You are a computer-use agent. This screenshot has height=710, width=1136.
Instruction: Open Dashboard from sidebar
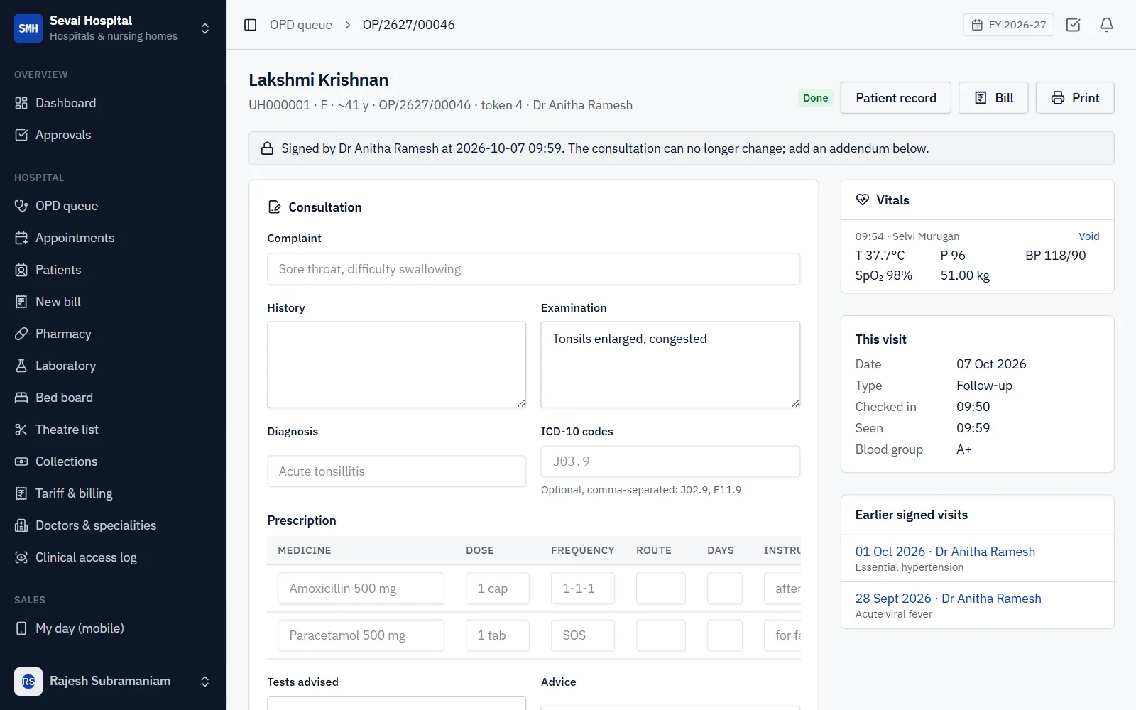(113, 103)
